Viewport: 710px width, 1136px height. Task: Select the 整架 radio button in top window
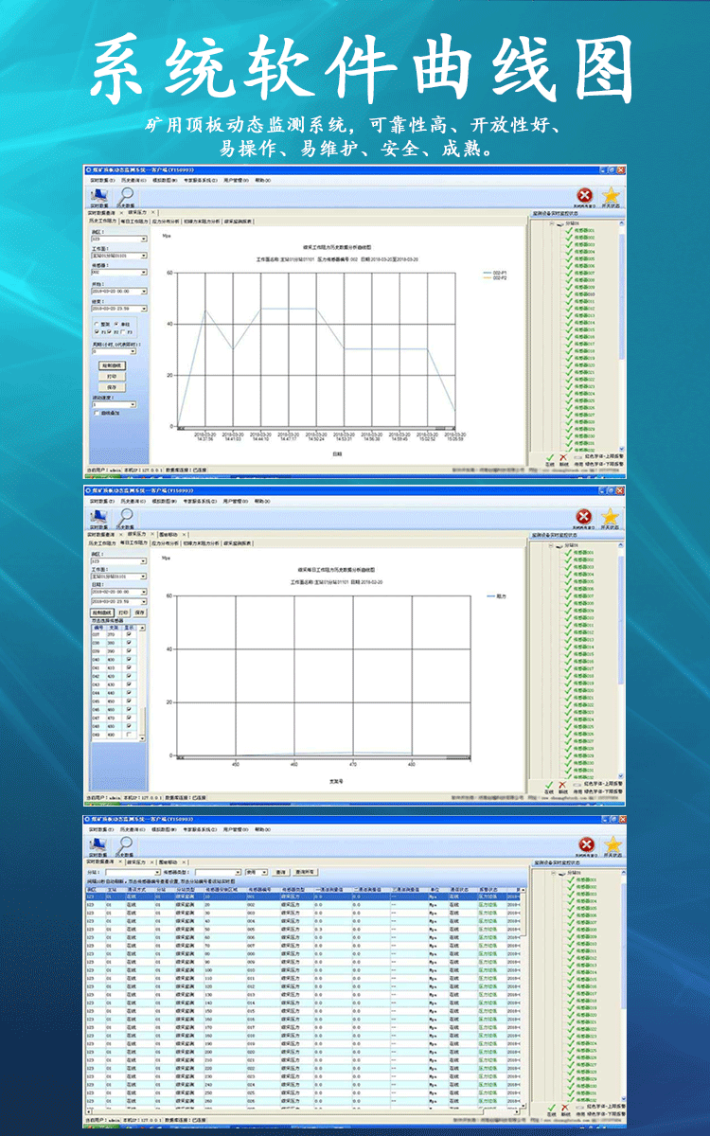coord(97,324)
